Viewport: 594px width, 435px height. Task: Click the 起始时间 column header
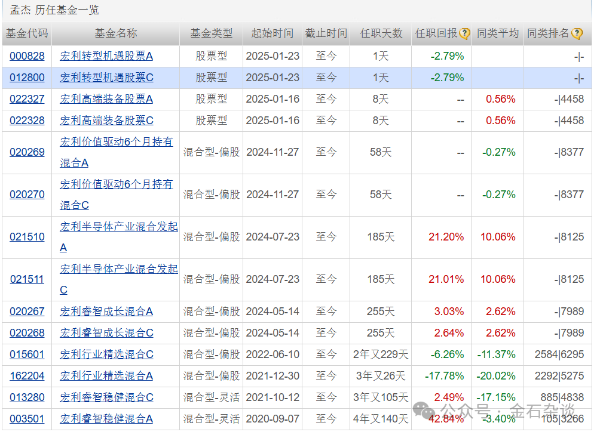[x=272, y=33]
